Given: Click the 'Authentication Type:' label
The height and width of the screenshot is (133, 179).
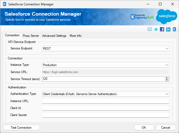Looking at the screenshot, I should click(x=24, y=94).
